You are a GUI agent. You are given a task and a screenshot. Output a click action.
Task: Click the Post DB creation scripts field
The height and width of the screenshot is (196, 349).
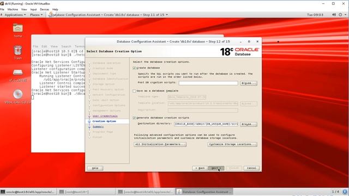tap(208, 83)
